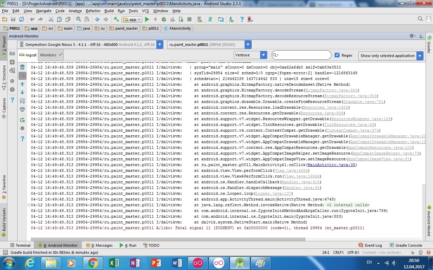
Task: Click the Help question mark in main toolbar
Action: tap(242, 20)
